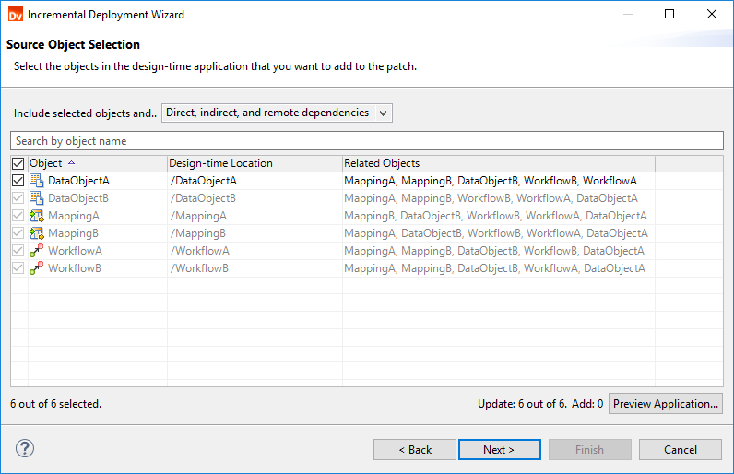
Task: Toggle the WorkflowA checkbox
Action: (x=18, y=251)
